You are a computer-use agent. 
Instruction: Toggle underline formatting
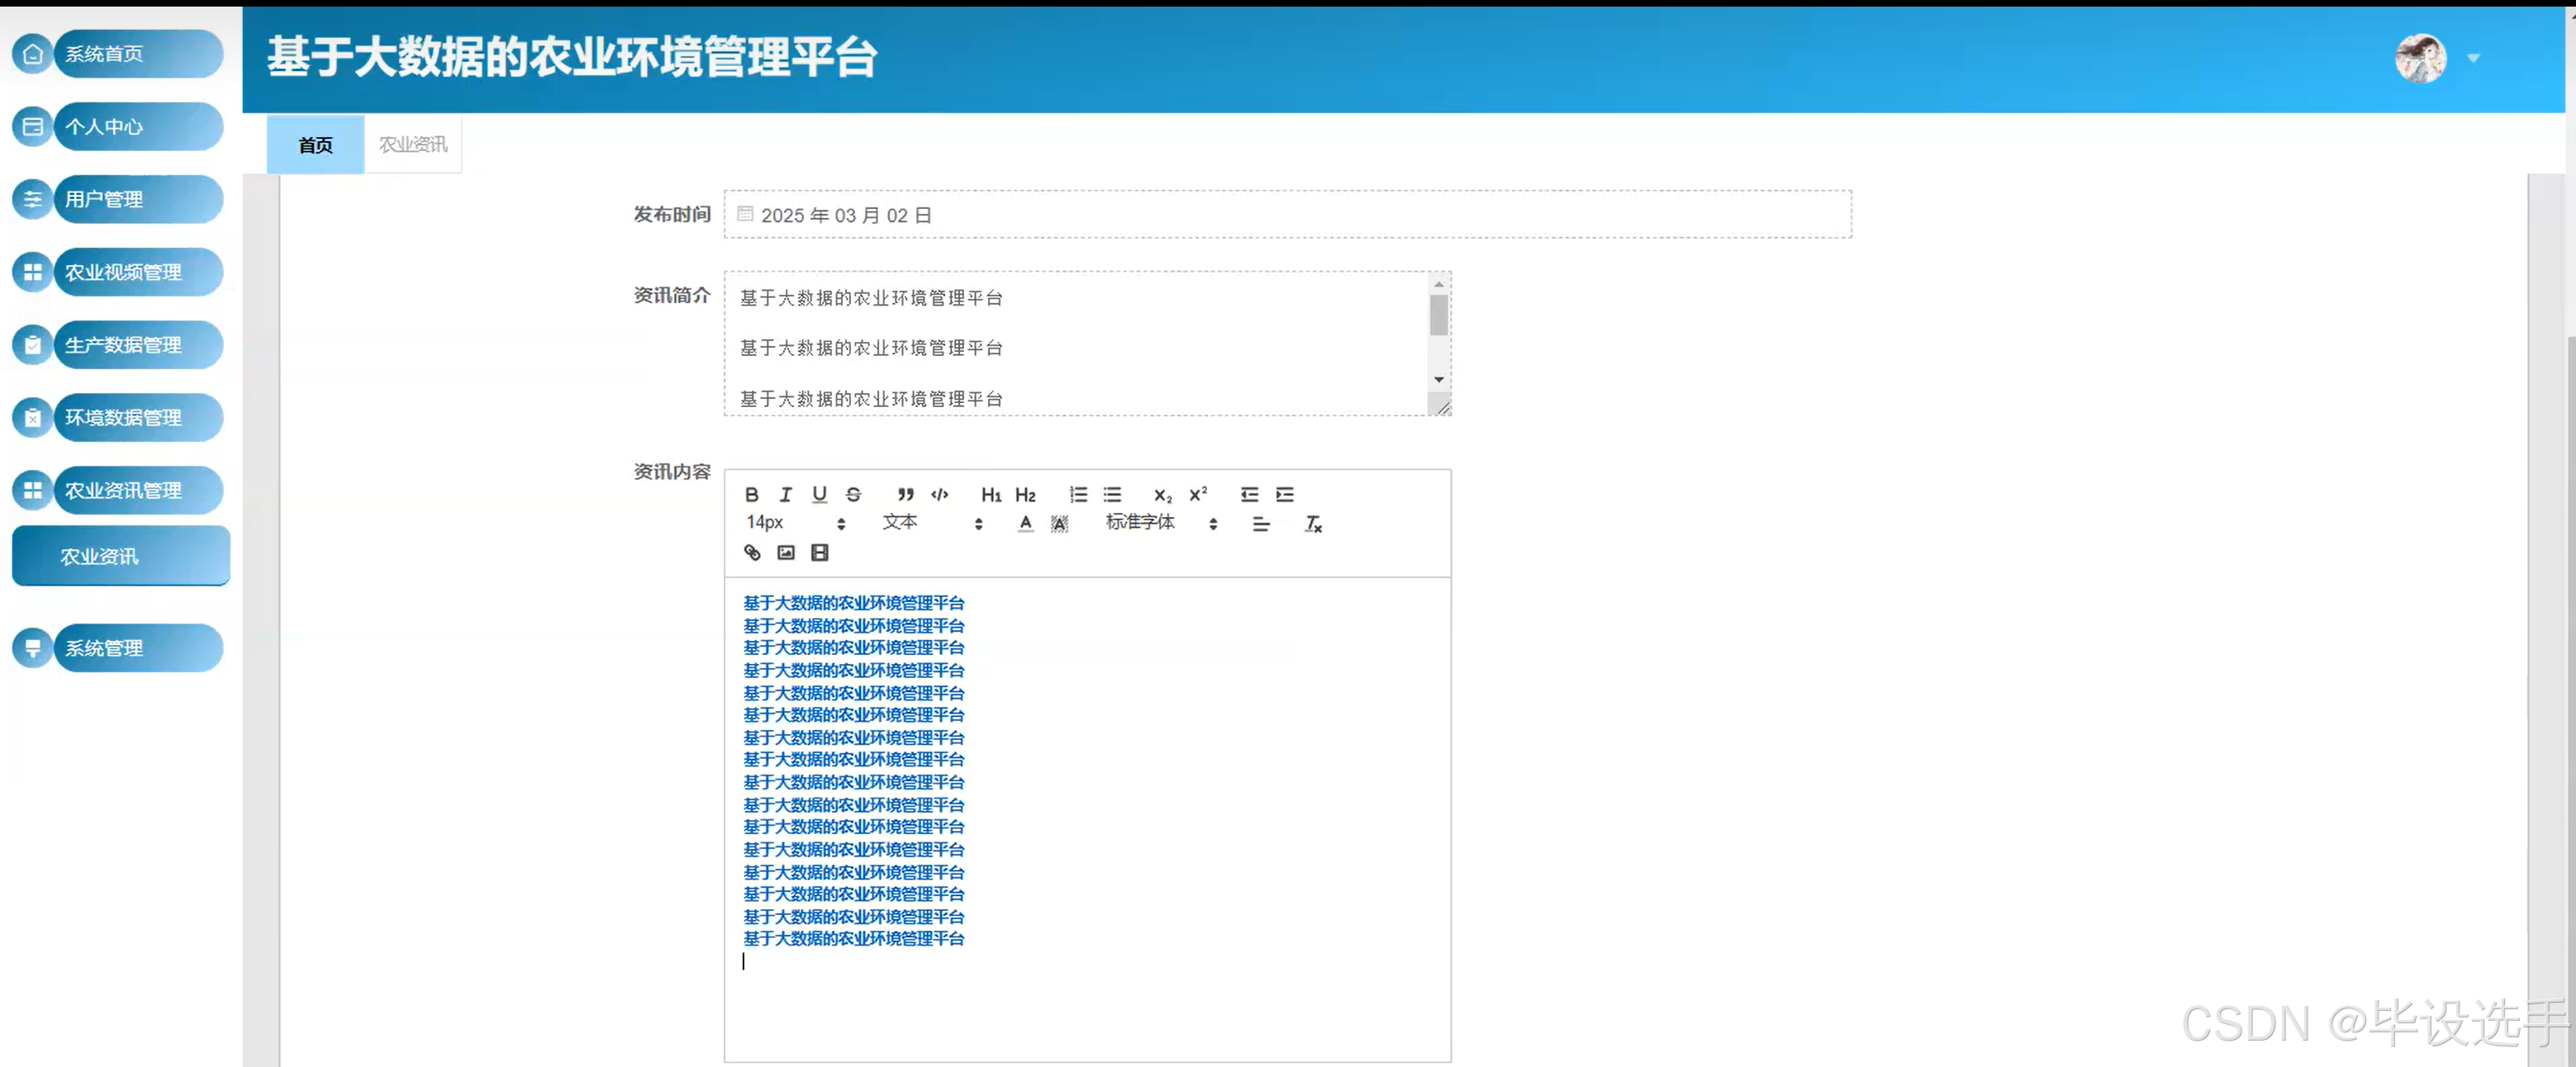click(x=819, y=494)
